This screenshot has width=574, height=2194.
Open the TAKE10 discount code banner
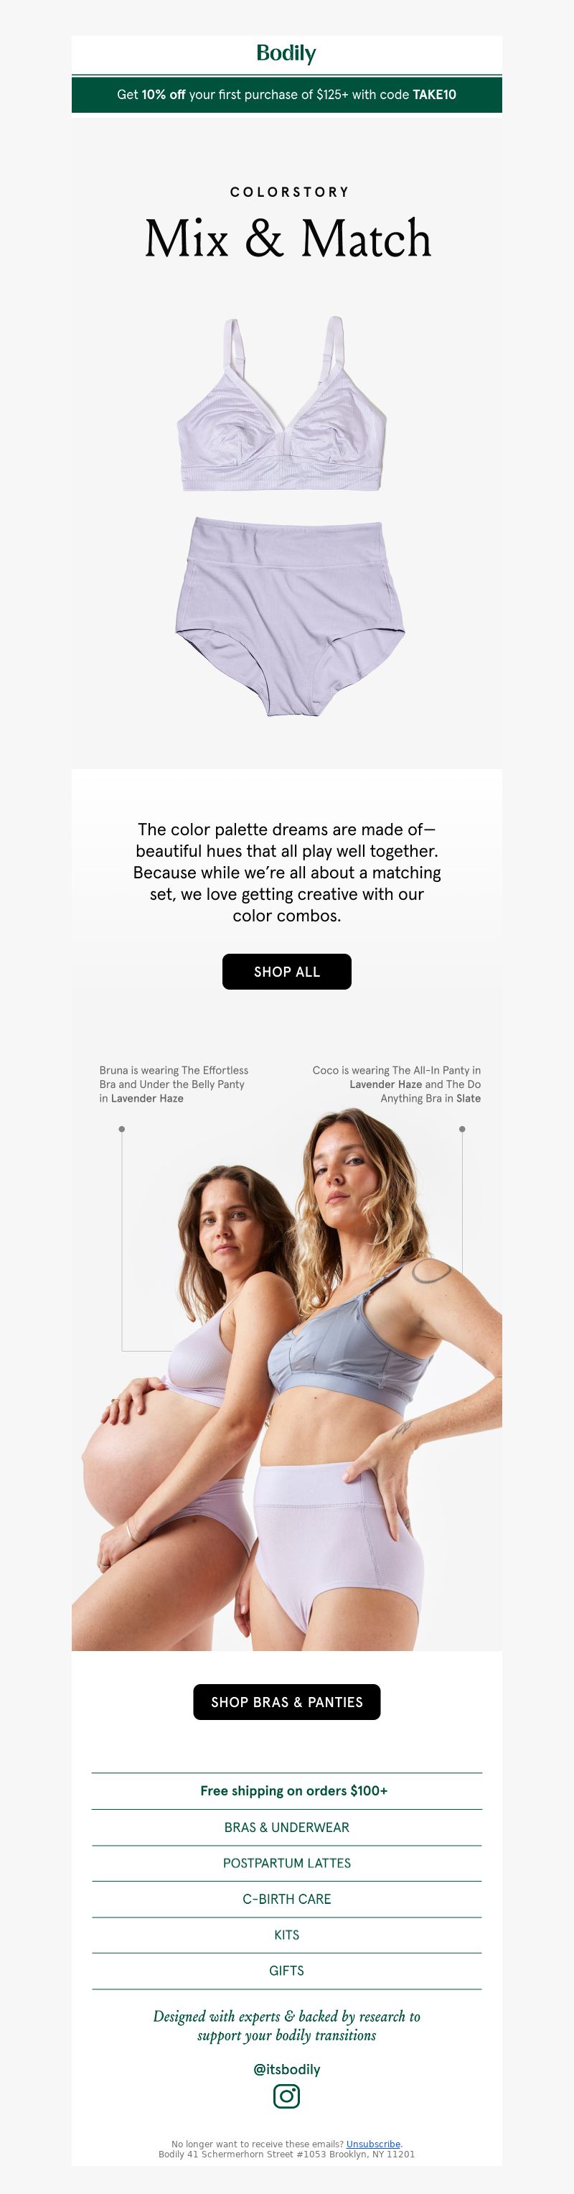point(286,95)
